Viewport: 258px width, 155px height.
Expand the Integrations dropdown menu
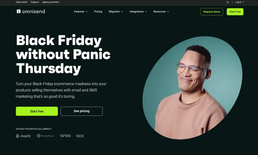click(x=138, y=12)
